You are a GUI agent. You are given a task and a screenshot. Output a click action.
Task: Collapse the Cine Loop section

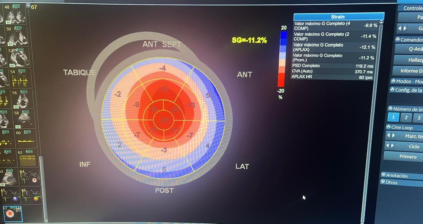(389, 127)
